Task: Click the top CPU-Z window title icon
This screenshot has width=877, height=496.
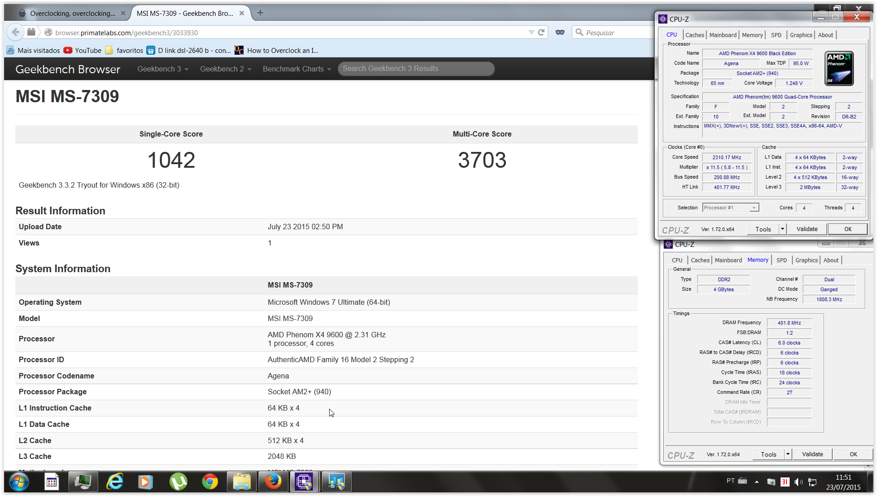Action: 663,19
